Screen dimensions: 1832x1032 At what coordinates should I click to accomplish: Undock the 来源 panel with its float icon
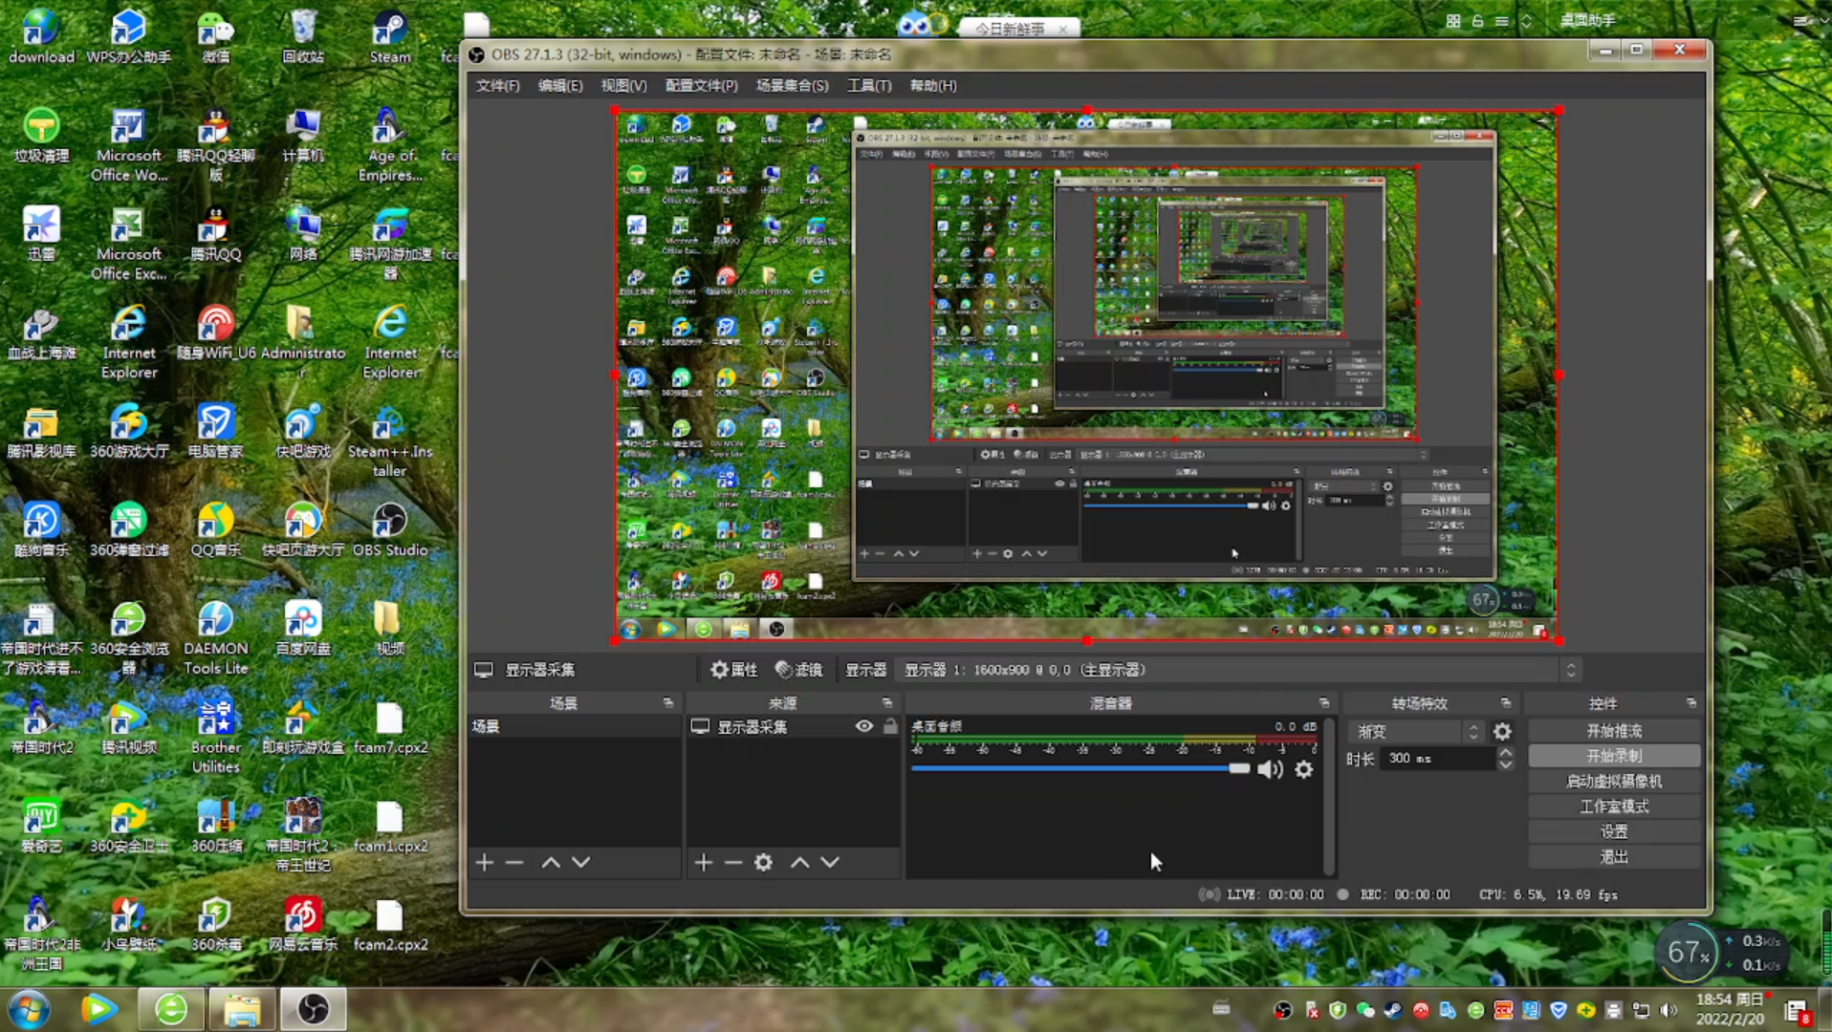click(x=886, y=703)
